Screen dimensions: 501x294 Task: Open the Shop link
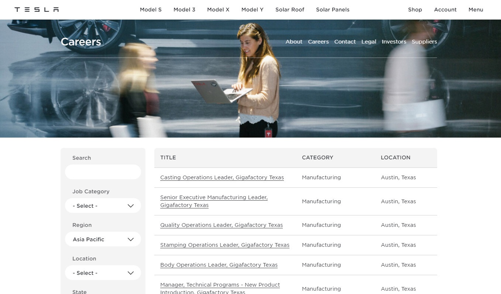(415, 10)
